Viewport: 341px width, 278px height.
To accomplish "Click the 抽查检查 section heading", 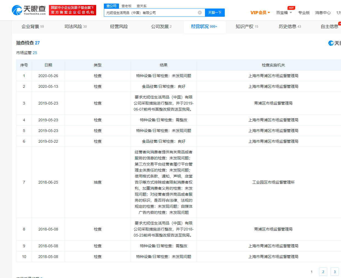I will [28, 43].
